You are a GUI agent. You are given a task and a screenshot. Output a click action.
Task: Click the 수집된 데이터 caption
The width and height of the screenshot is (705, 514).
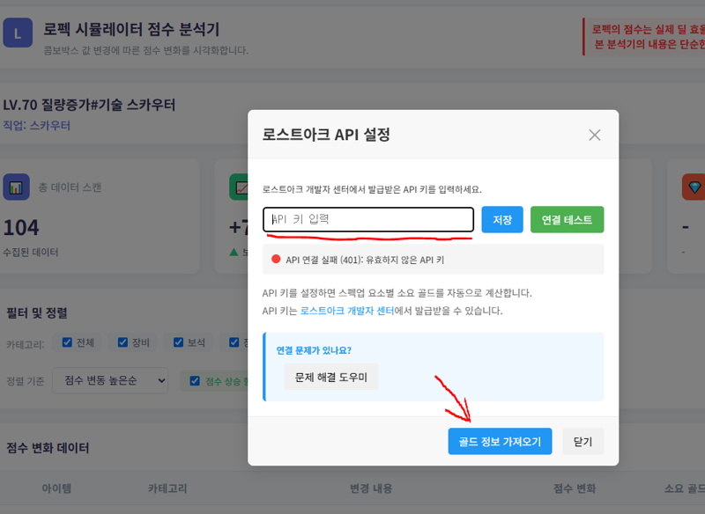tap(31, 253)
